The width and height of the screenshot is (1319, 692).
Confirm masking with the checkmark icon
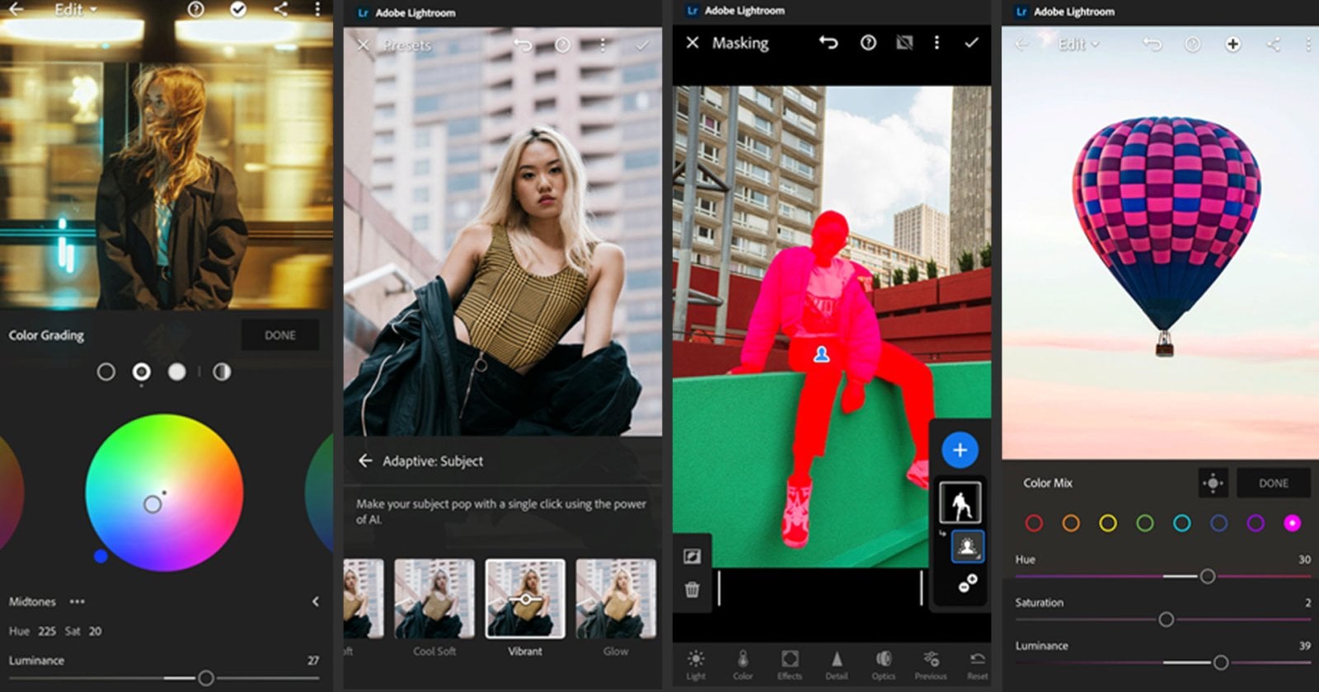click(x=971, y=43)
